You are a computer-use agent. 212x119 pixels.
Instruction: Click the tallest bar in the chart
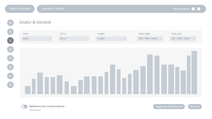(x=194, y=72)
